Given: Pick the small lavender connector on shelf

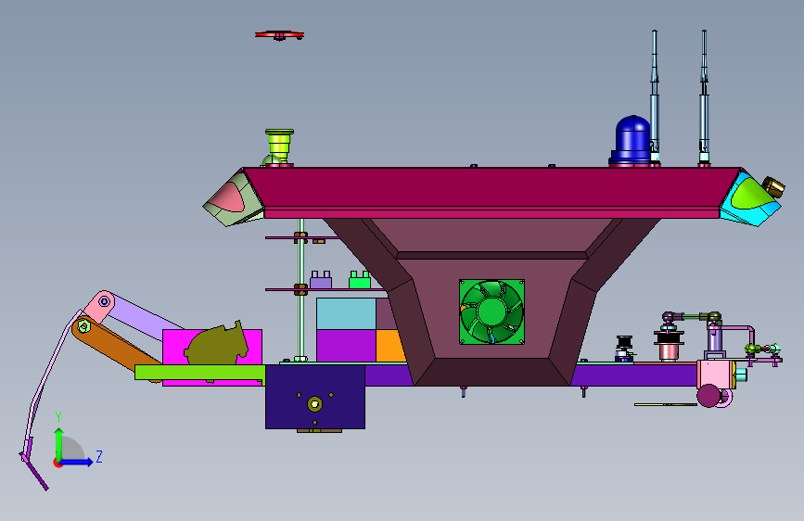Looking at the screenshot, I should pyautogui.click(x=321, y=280).
